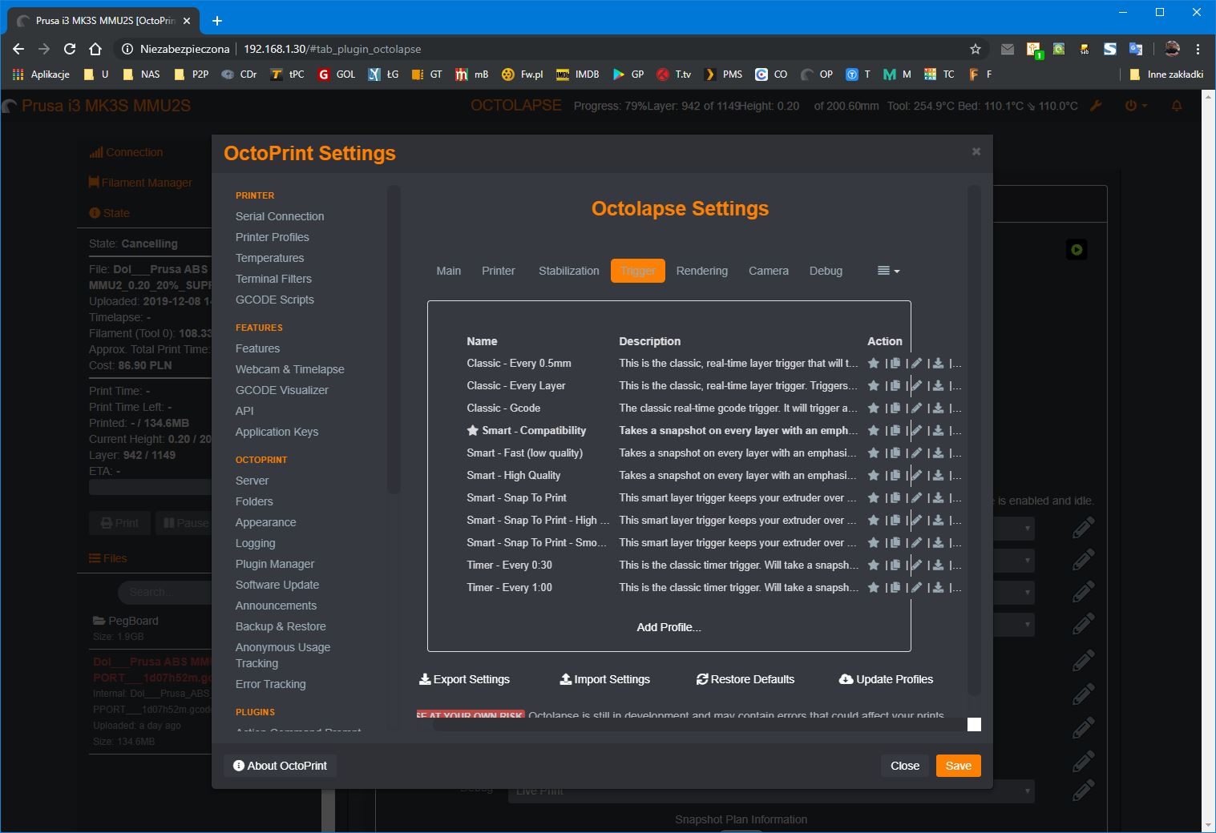This screenshot has height=833, width=1216.
Task: Export the Classic - Every 0.5mm profile
Action: point(938,363)
